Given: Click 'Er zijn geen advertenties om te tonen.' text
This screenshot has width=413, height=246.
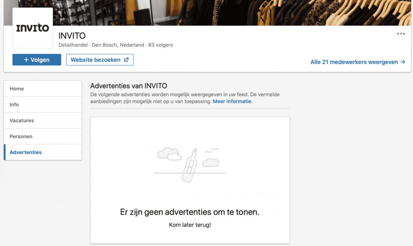Looking at the screenshot, I should click(x=190, y=212).
